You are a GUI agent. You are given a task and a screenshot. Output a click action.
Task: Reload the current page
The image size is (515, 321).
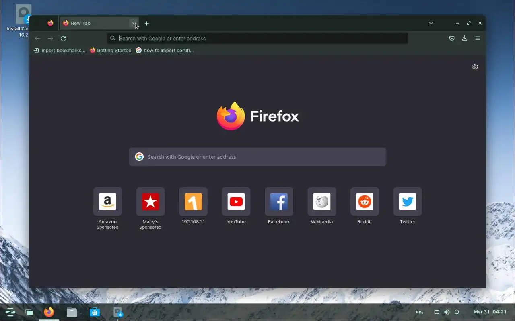pyautogui.click(x=63, y=38)
